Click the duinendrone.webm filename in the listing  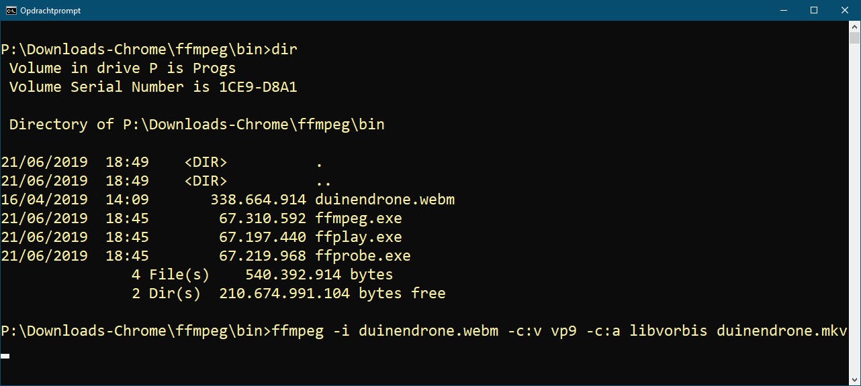385,200
